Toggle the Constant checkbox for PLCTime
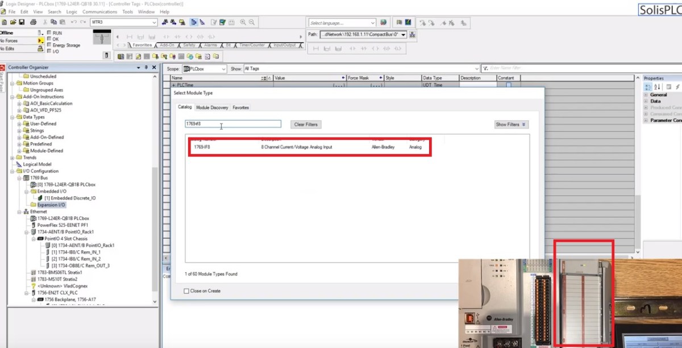The image size is (682, 348). 509,84
